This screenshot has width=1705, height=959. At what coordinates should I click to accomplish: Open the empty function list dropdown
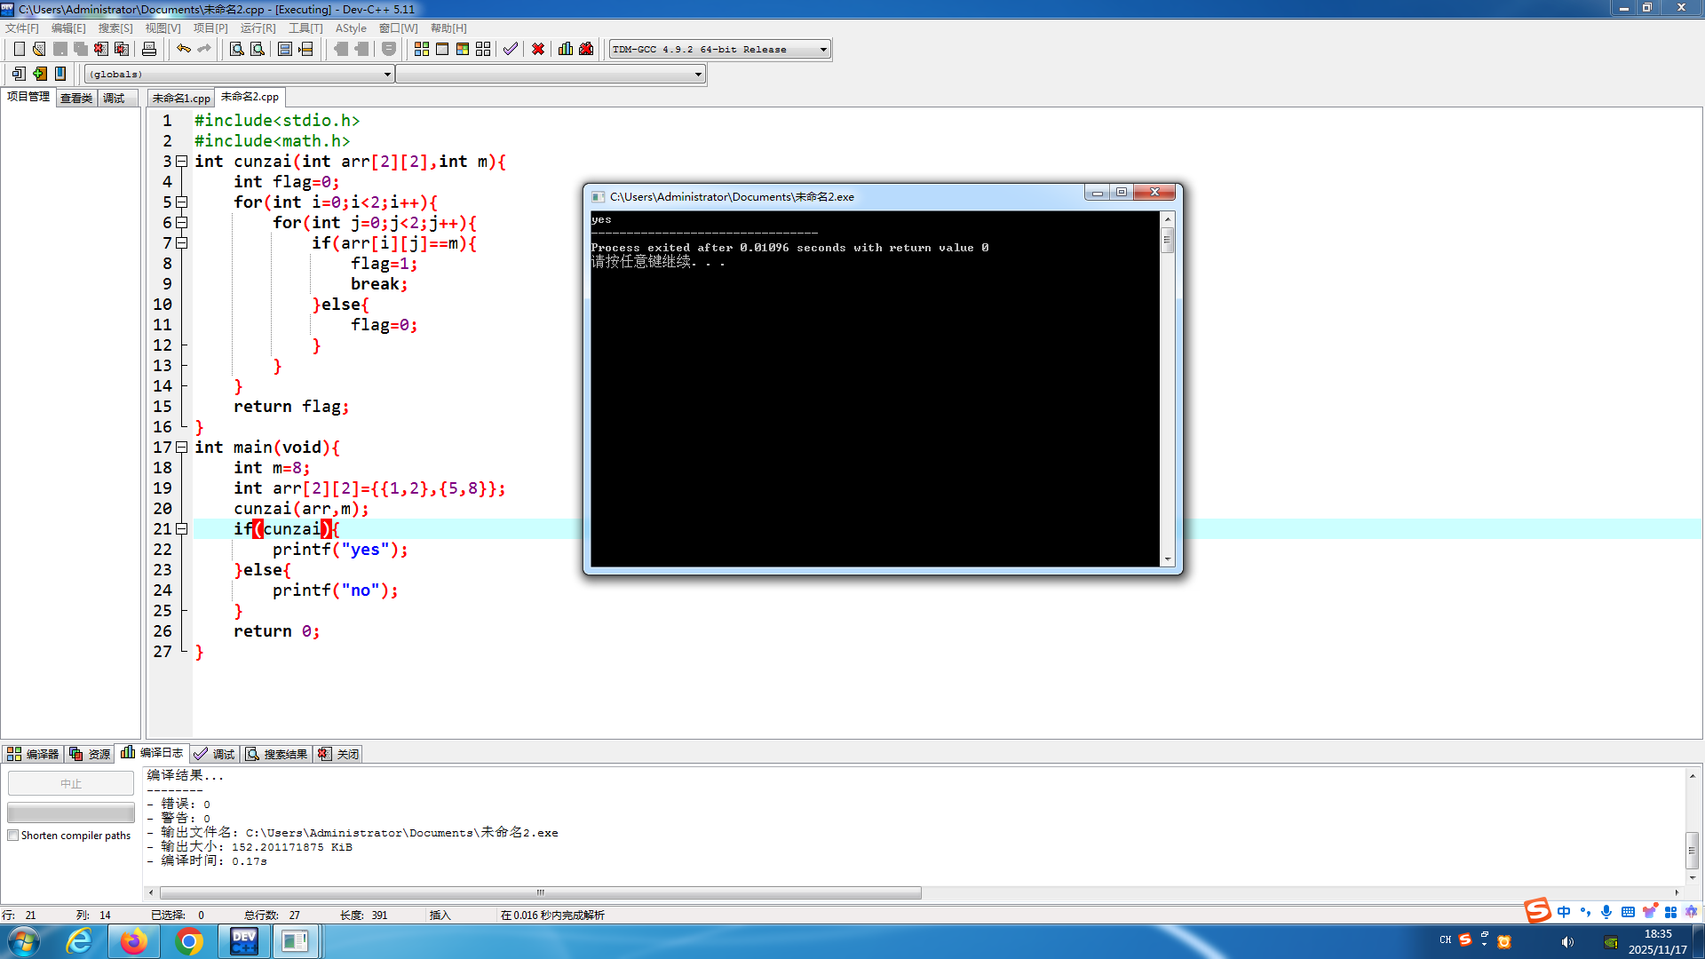pos(698,75)
